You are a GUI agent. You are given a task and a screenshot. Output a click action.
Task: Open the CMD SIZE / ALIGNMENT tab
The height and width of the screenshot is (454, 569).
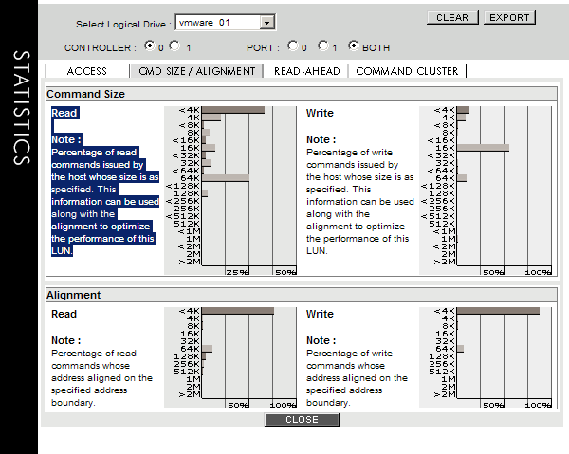click(x=197, y=71)
